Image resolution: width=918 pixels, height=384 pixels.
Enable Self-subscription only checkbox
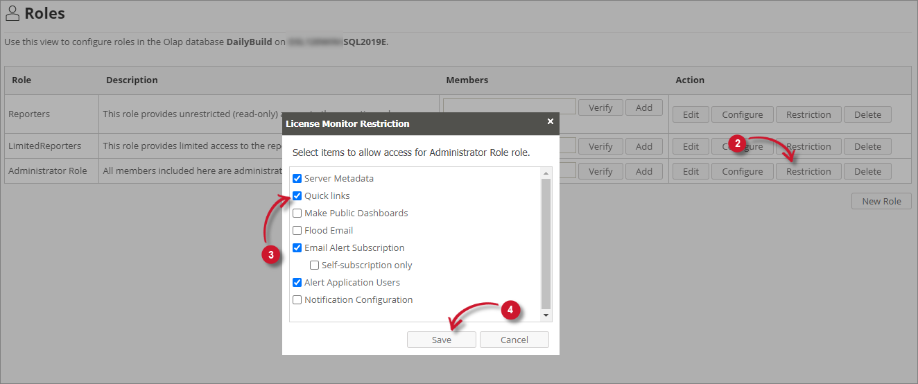pos(315,265)
